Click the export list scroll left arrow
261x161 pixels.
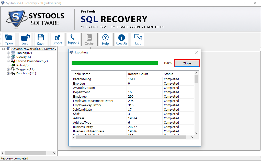74,137
